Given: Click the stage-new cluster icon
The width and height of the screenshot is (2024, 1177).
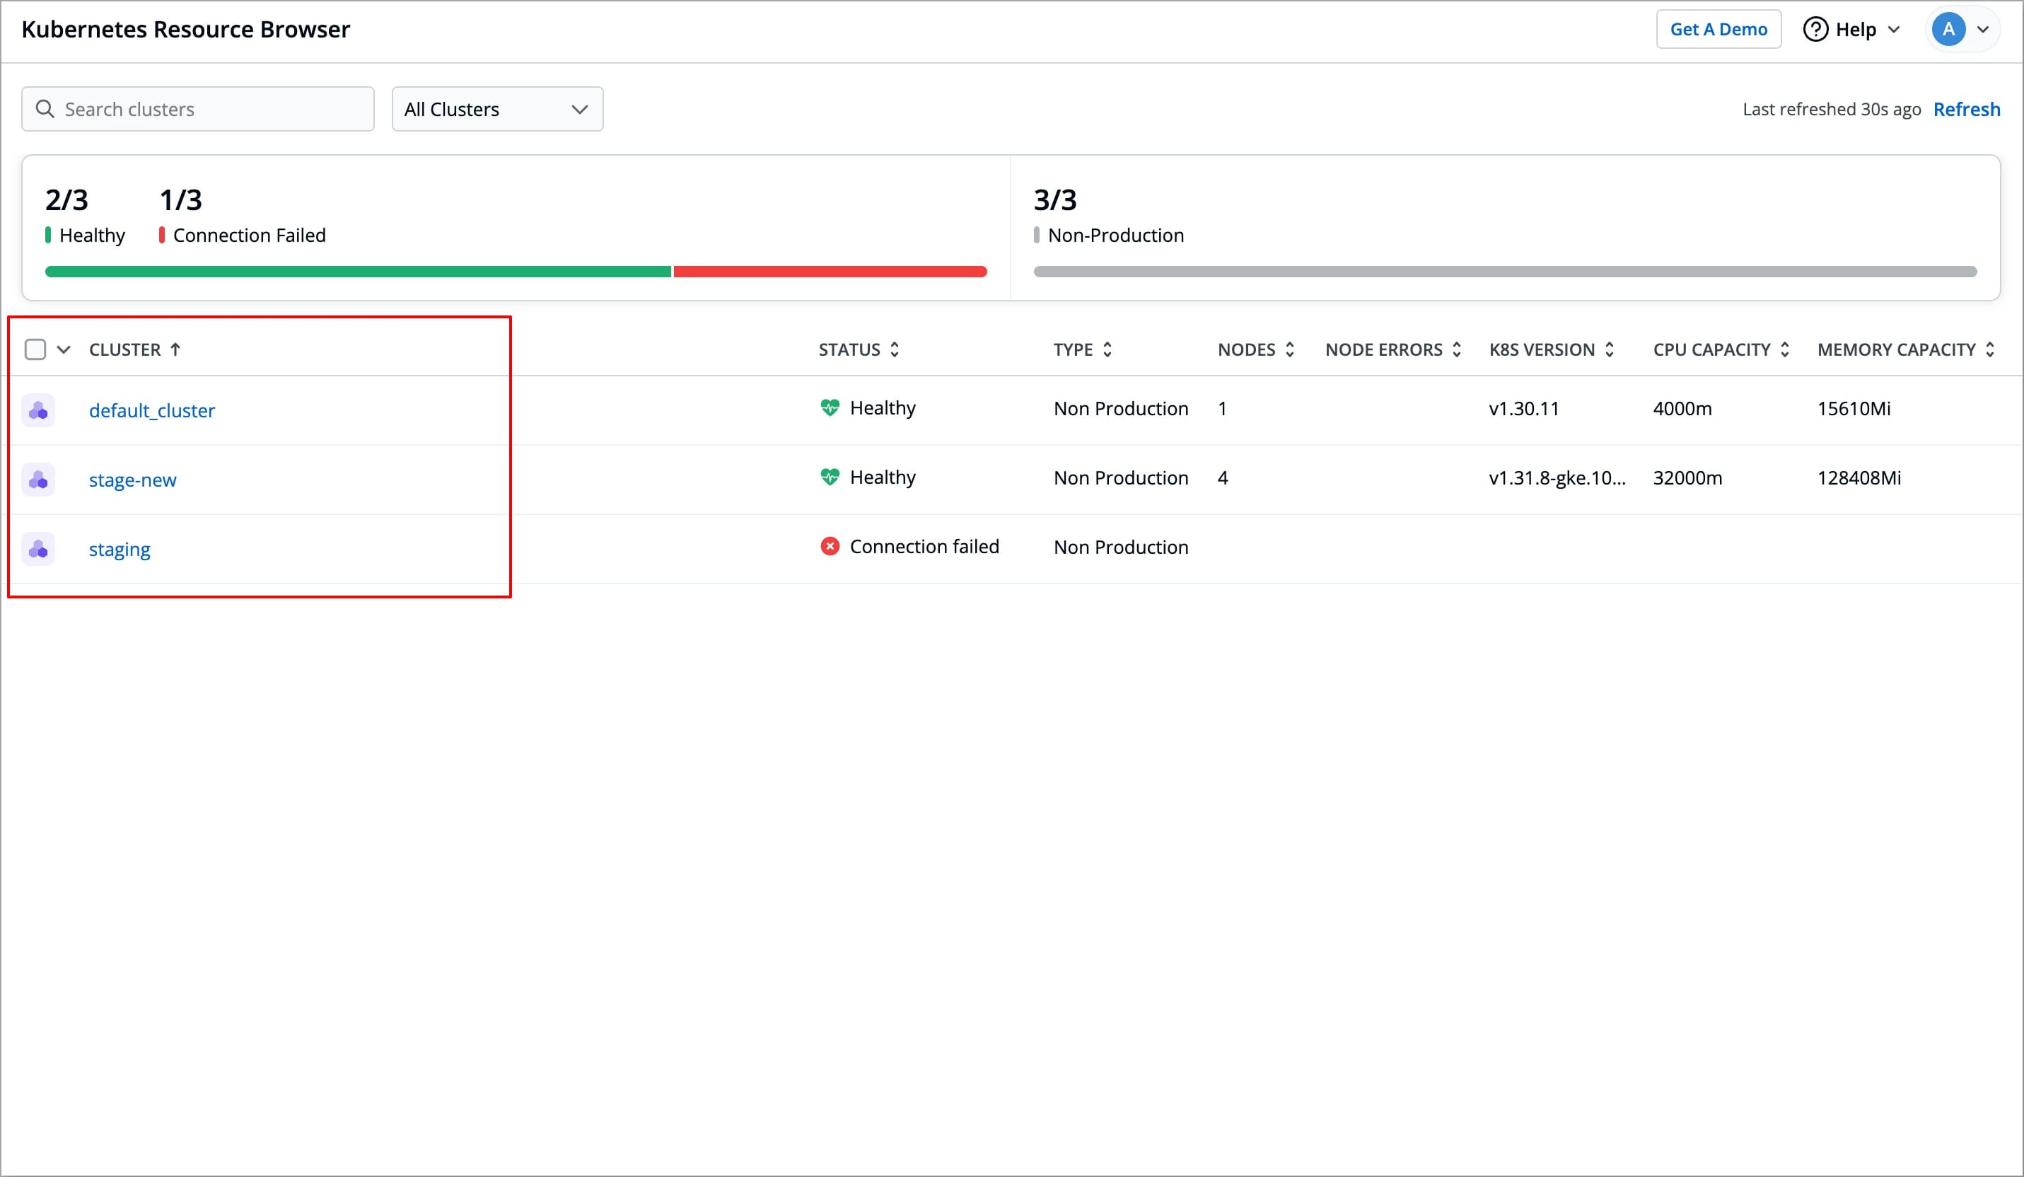Looking at the screenshot, I should click(x=37, y=480).
